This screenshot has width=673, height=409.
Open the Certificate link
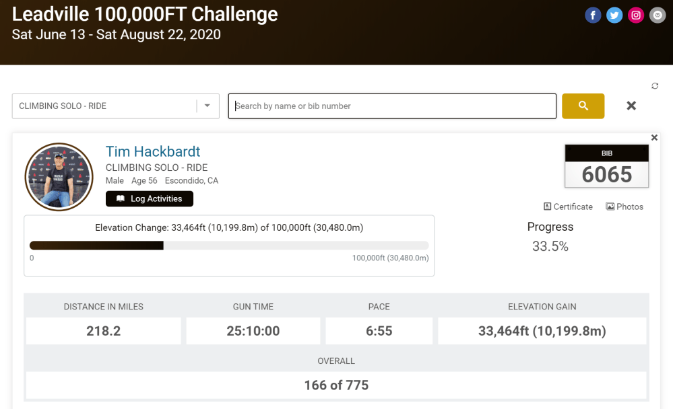(x=568, y=207)
